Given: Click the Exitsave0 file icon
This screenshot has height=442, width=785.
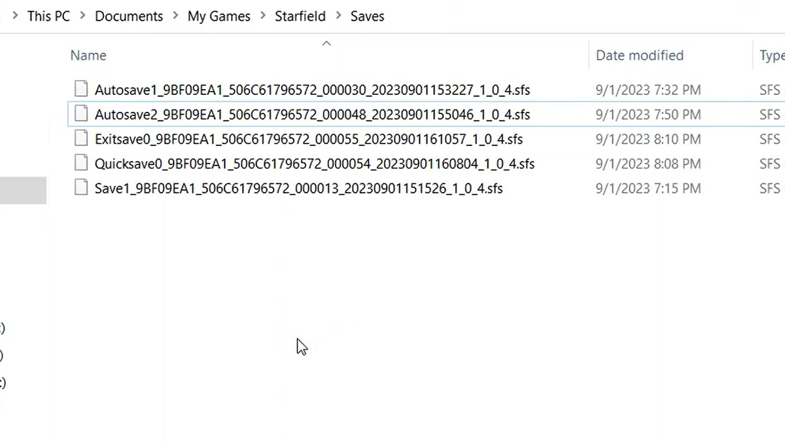Looking at the screenshot, I should [80, 139].
